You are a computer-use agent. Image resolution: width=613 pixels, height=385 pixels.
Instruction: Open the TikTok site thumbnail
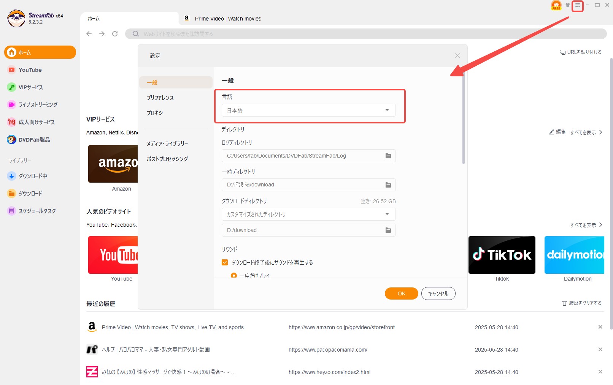pyautogui.click(x=502, y=255)
